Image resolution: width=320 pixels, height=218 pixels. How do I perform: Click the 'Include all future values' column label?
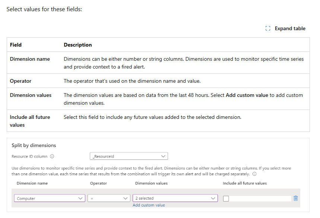(245, 183)
